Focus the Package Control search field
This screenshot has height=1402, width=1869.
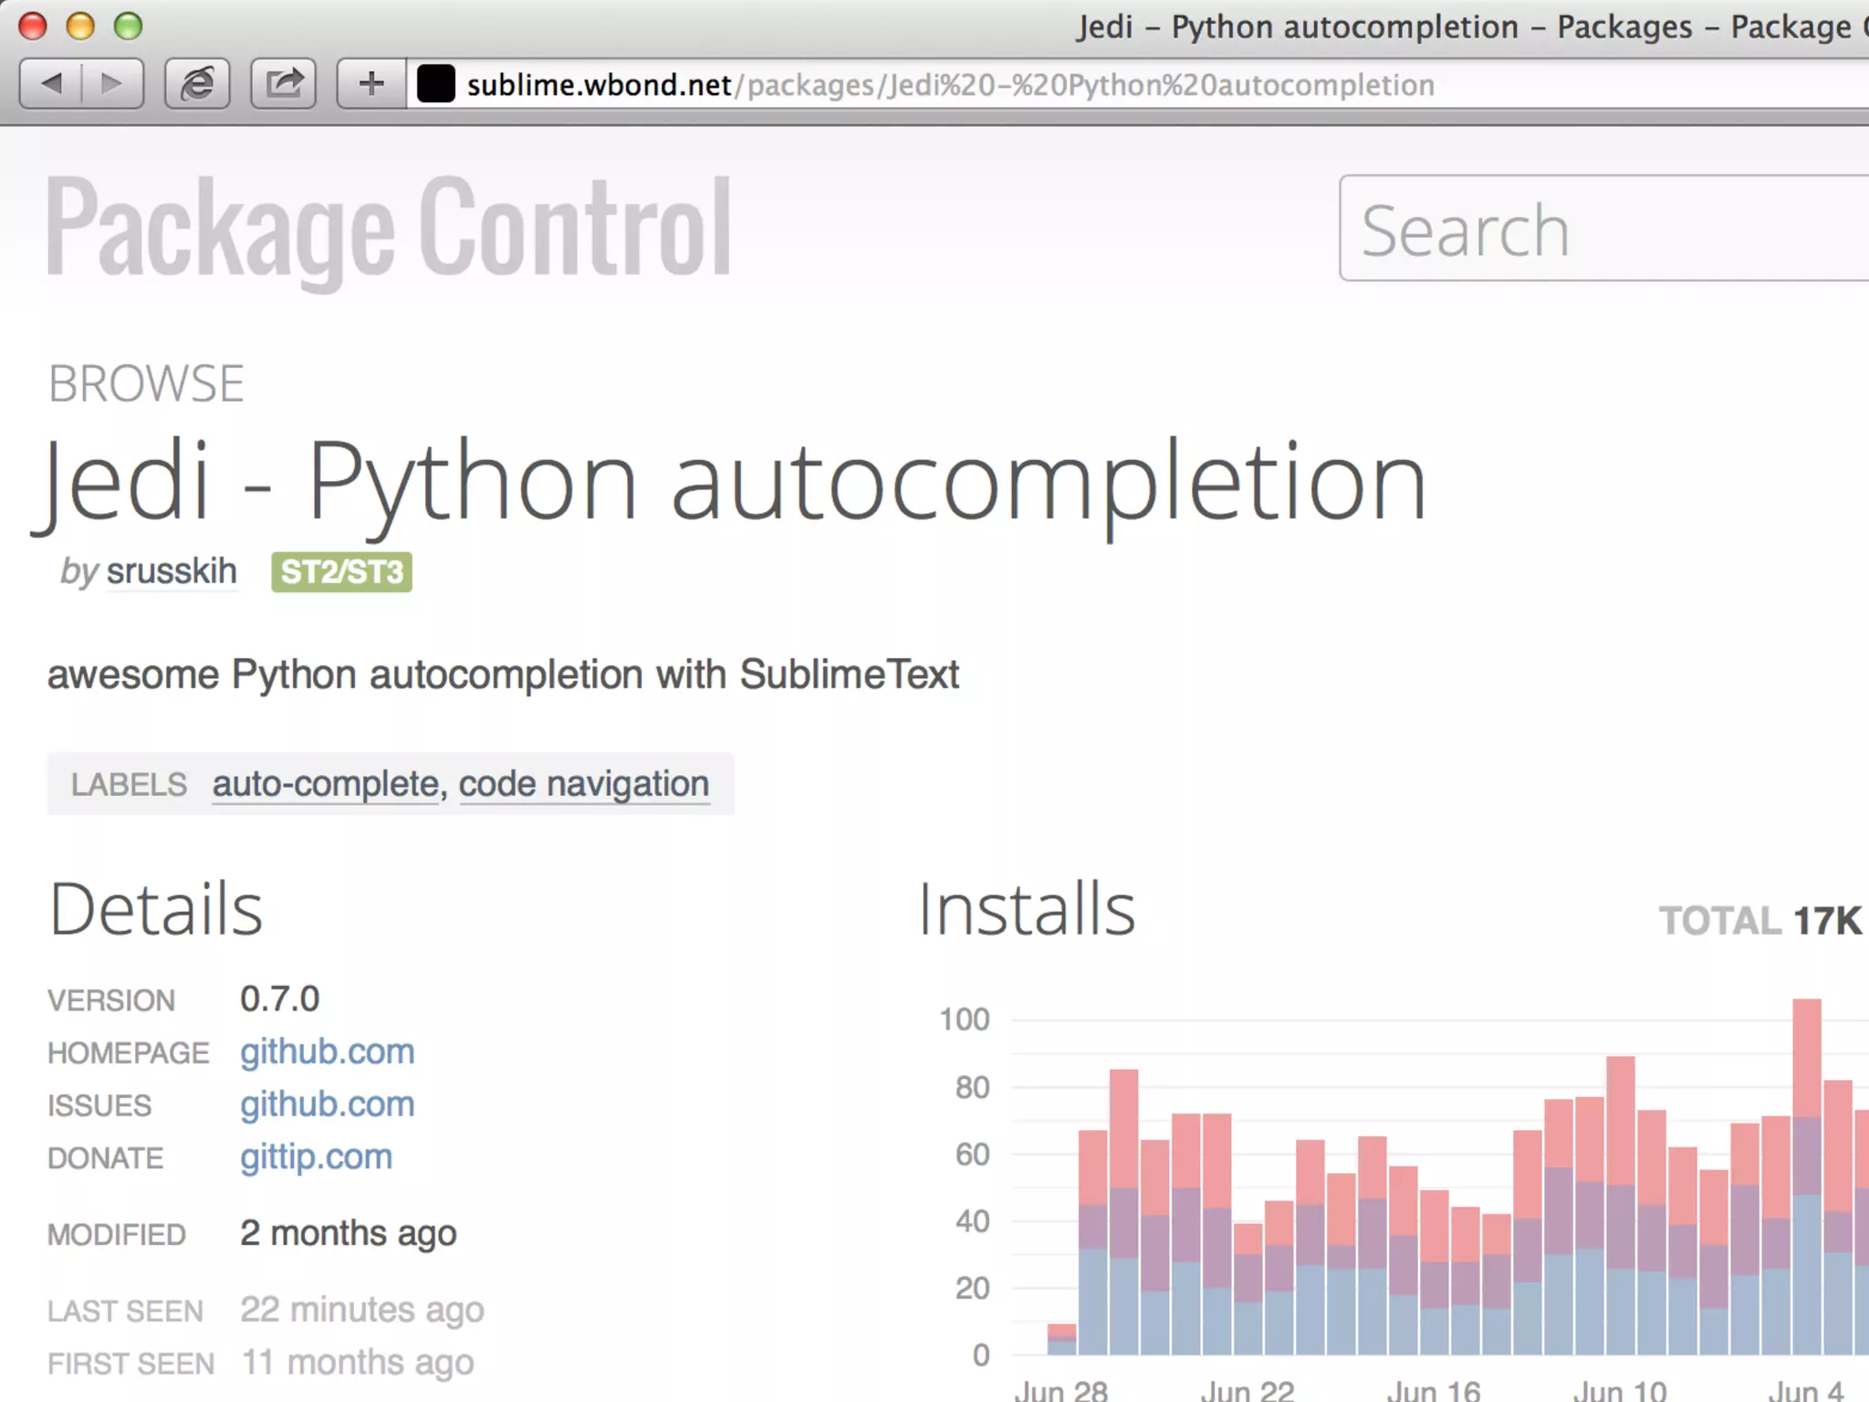click(1603, 228)
